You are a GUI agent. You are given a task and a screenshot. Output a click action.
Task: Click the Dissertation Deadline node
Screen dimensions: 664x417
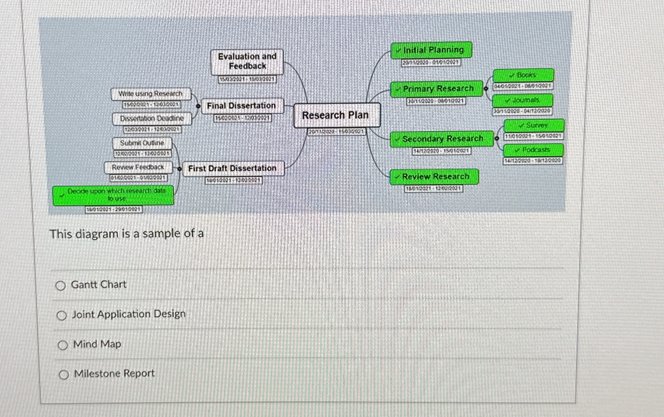tap(152, 118)
